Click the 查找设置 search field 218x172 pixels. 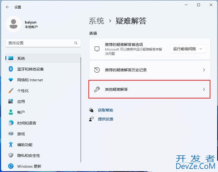point(43,43)
